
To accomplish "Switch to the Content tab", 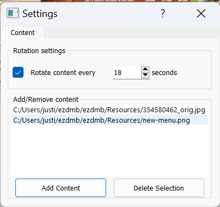I will [22, 32].
